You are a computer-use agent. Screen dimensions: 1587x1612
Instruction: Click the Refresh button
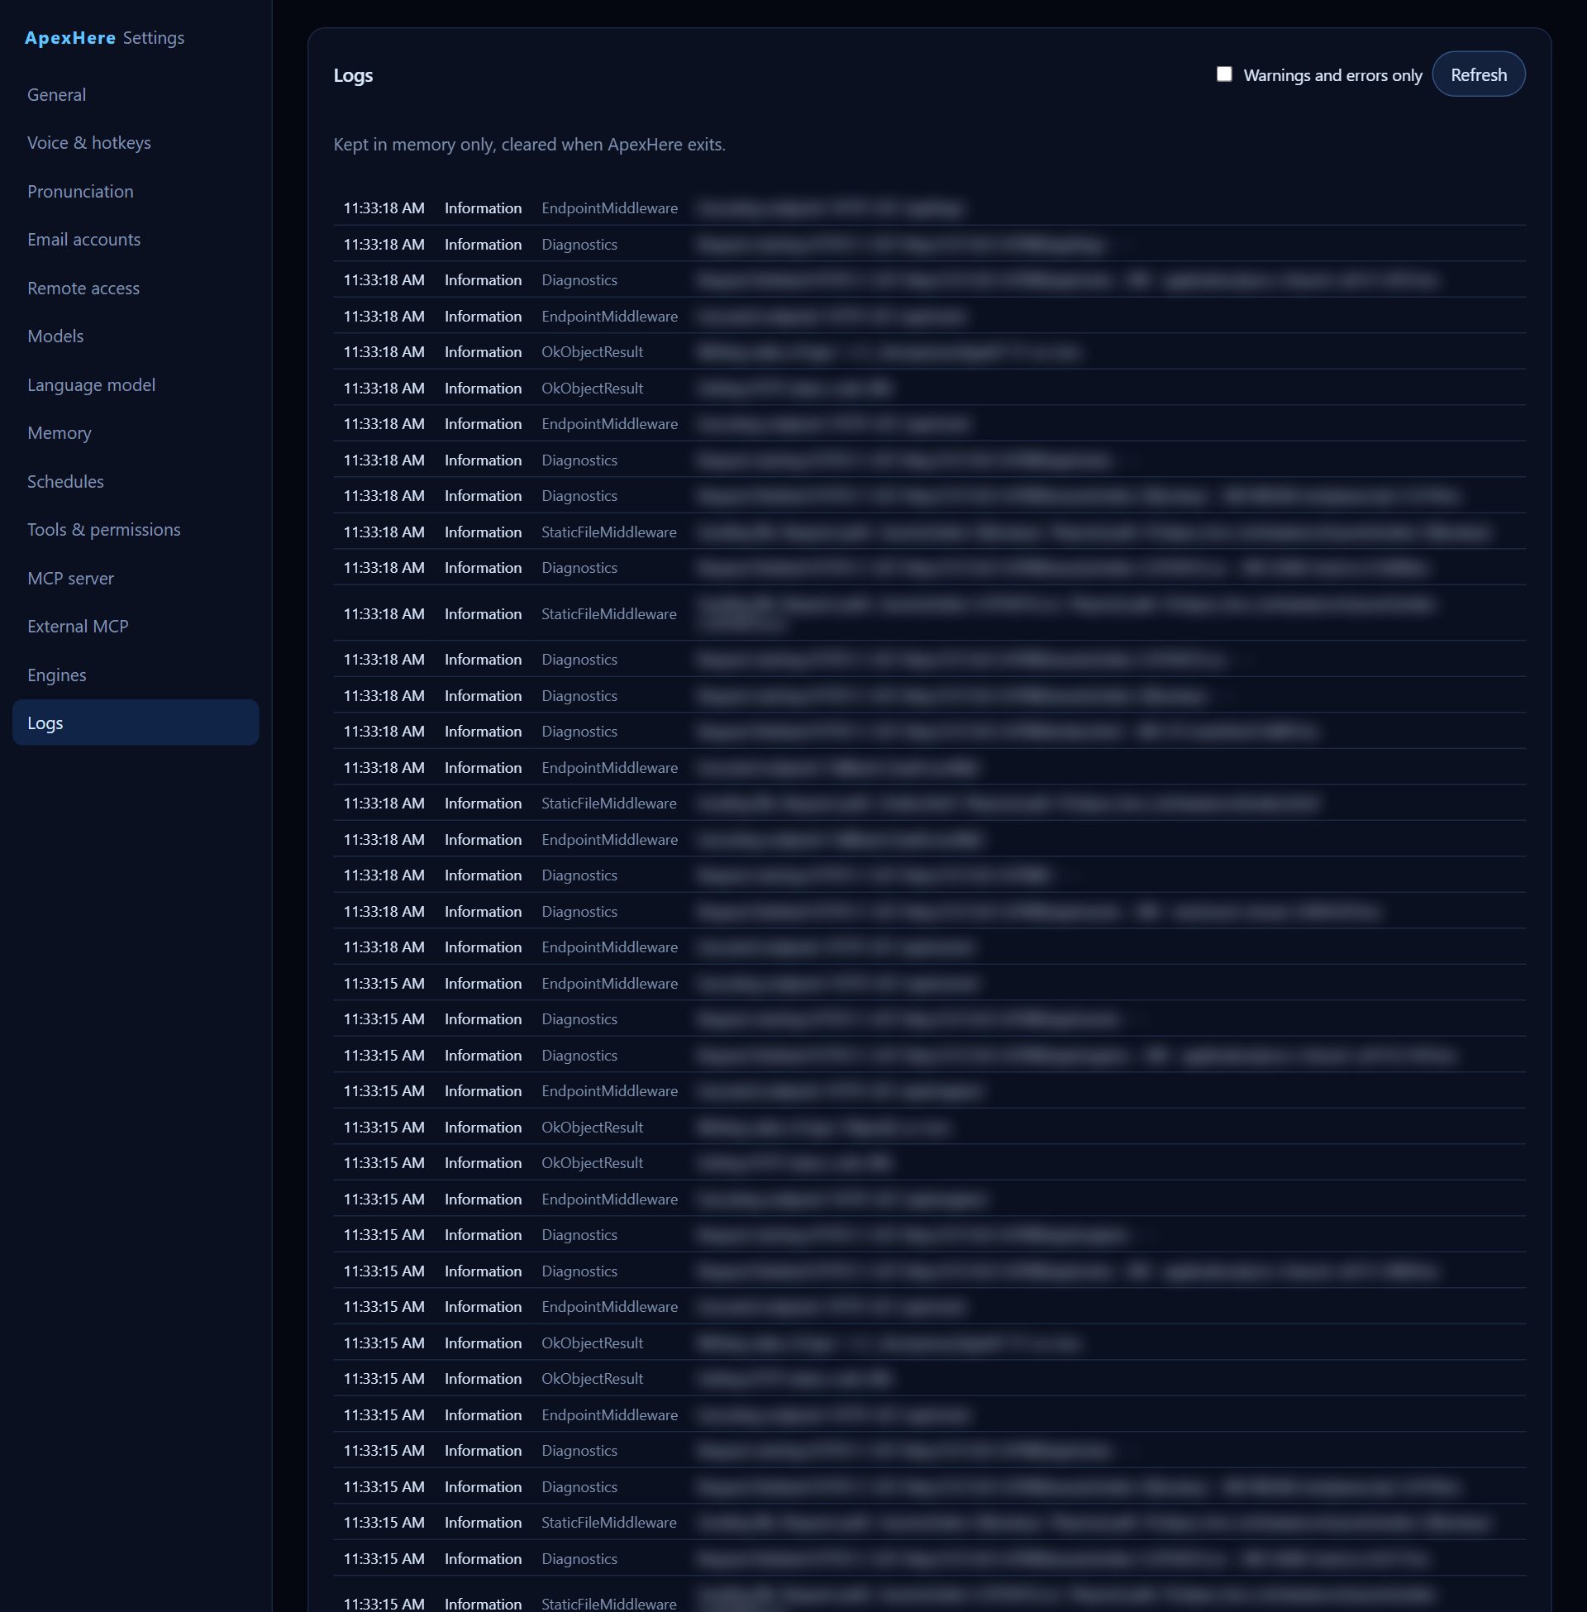coord(1478,74)
